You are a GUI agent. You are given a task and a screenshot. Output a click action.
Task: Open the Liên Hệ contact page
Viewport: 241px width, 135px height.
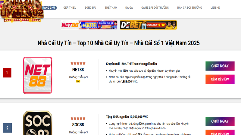pos(215,8)
